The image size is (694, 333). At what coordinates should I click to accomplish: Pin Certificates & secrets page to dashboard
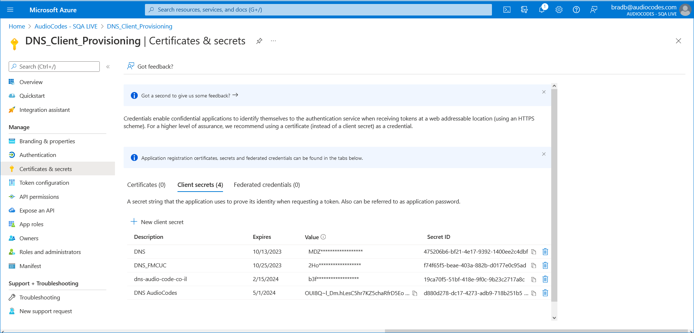coord(259,41)
